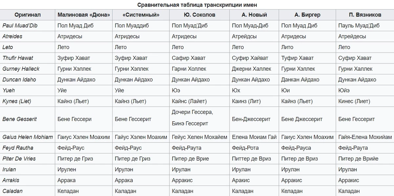The width and height of the screenshot is (394, 196).
Task: Click the "Питер де Врийе" cell
Action: 358,159
